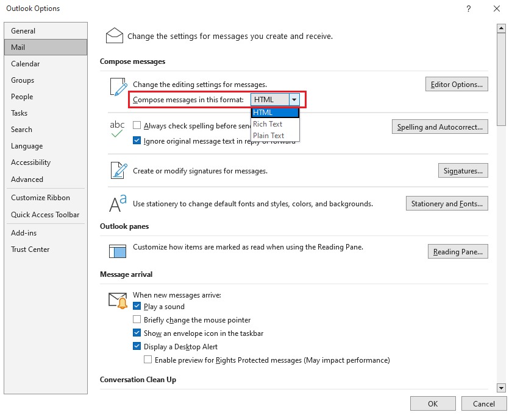
Task: Enable Briefly change the mouse pointer
Action: pos(137,320)
